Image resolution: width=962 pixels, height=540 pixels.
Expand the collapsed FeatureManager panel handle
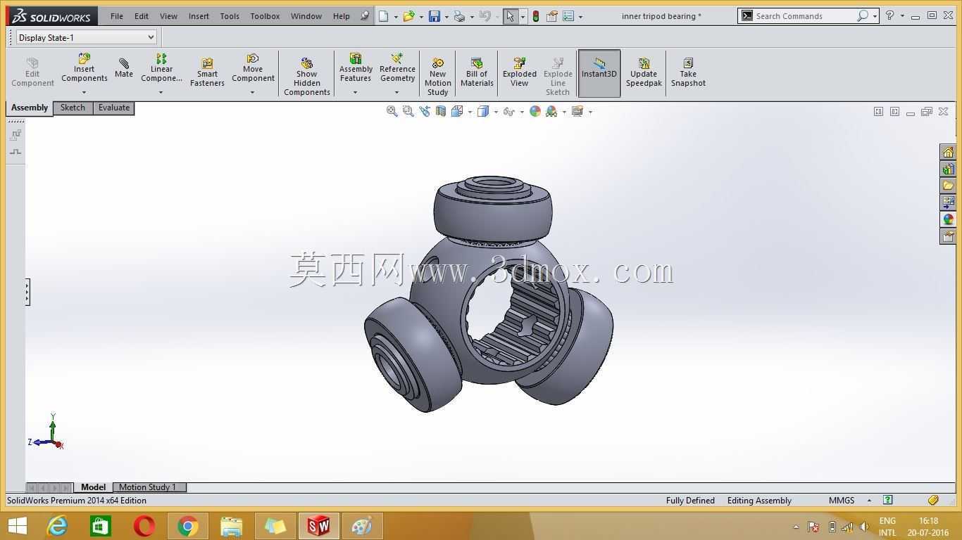pos(27,292)
